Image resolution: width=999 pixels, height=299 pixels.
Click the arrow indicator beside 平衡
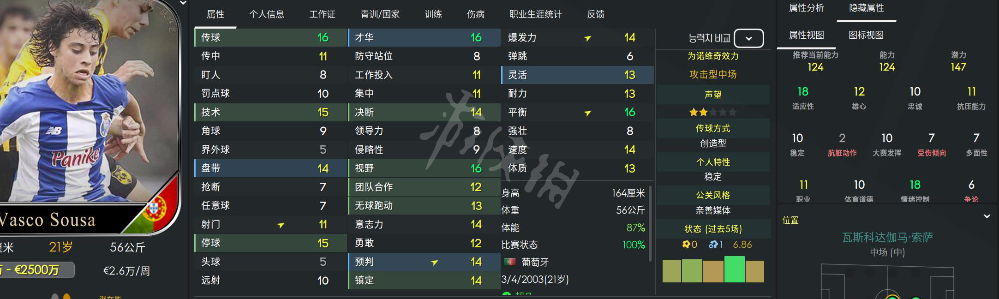tap(587, 113)
